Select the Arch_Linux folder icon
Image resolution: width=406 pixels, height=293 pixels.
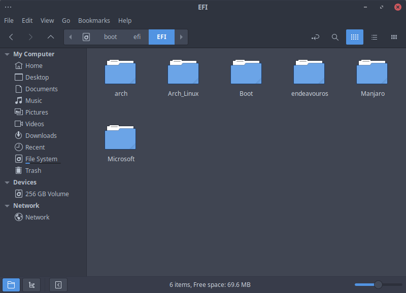pos(183,72)
